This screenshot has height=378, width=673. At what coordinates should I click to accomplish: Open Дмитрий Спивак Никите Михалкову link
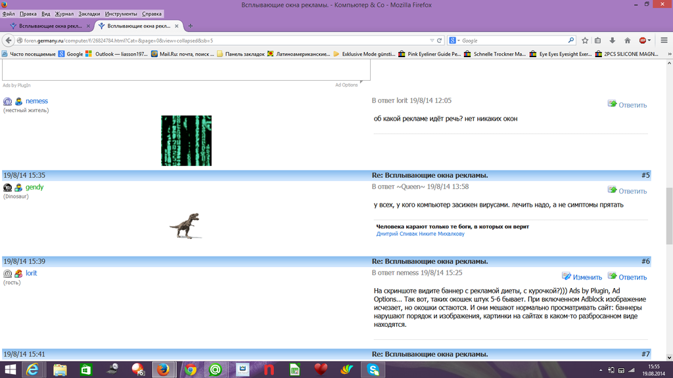tap(420, 234)
